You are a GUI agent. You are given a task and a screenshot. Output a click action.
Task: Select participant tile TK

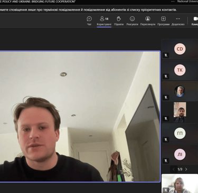[x=180, y=70]
